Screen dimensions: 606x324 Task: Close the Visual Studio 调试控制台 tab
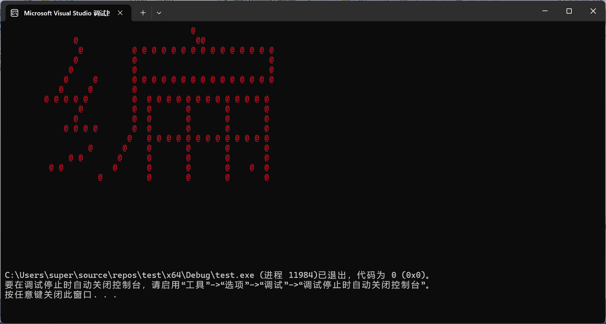point(120,13)
